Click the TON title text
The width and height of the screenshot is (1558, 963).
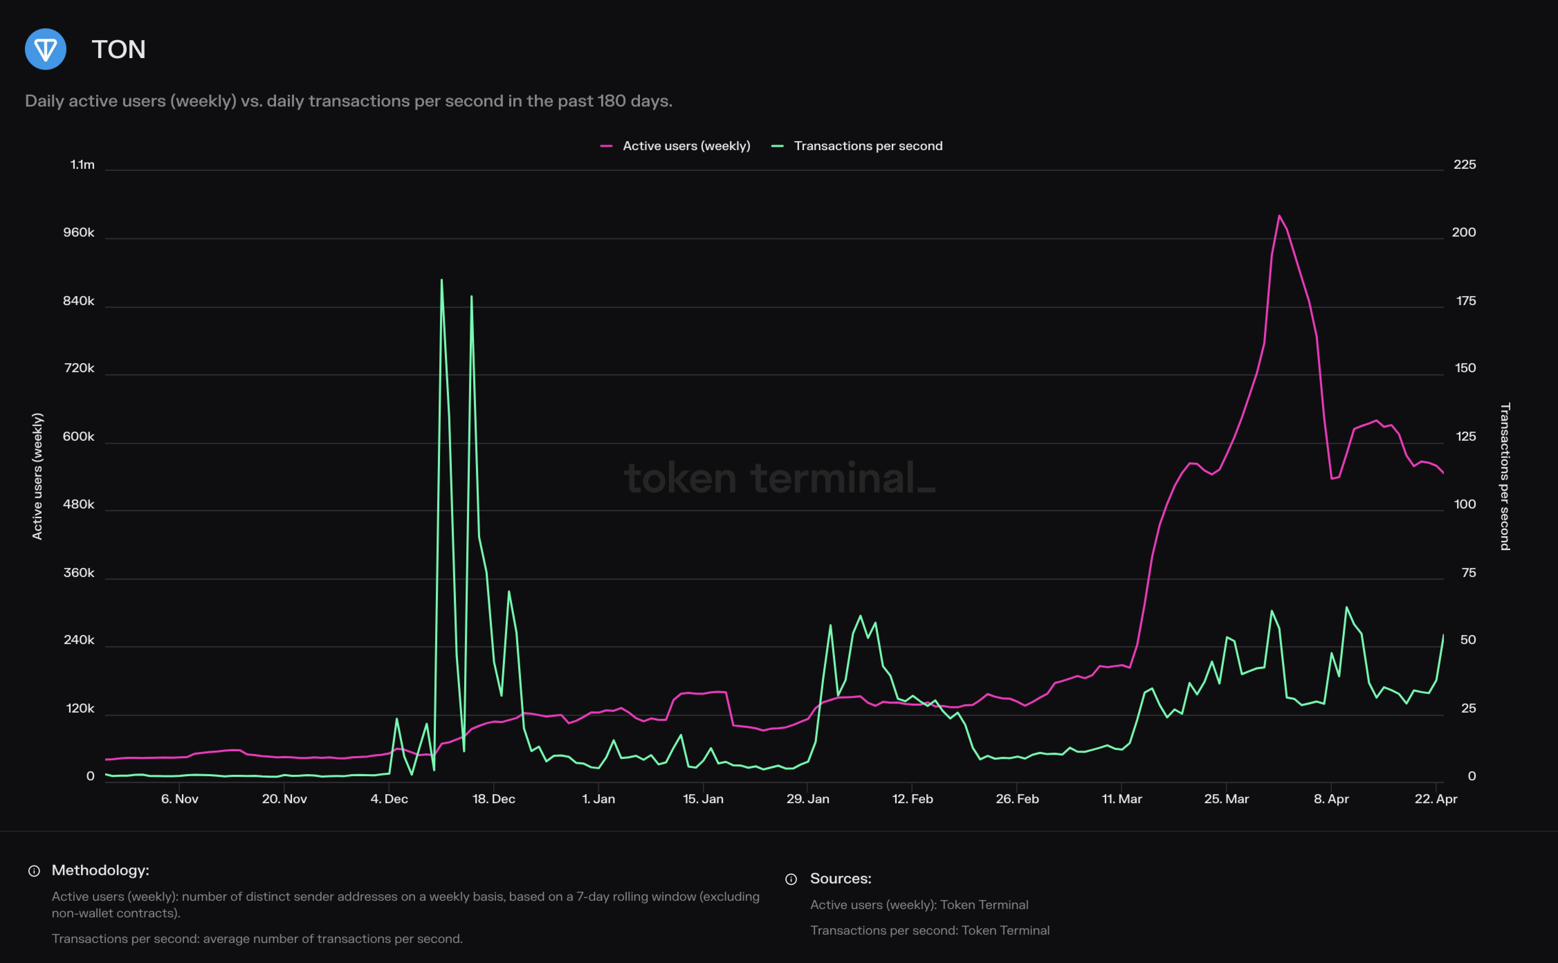[118, 50]
